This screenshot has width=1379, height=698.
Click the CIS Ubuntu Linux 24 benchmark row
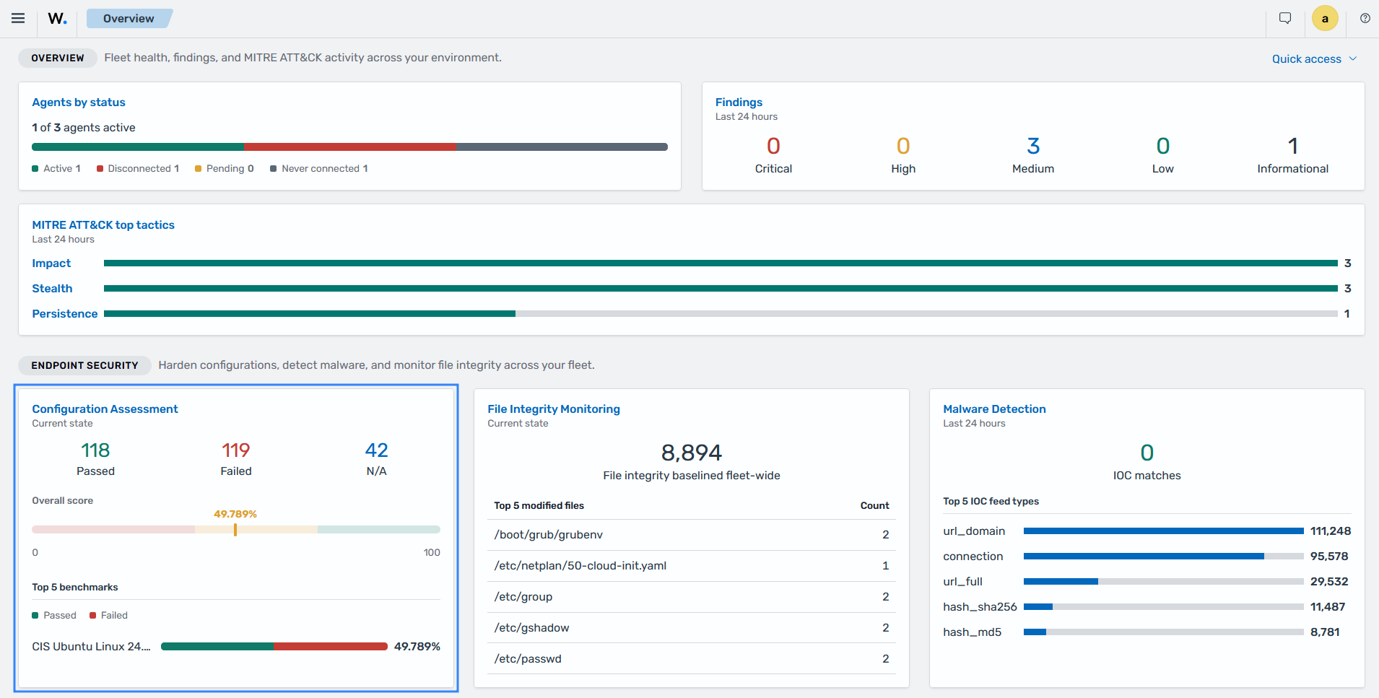[236, 647]
